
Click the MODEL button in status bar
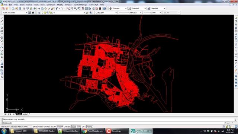[89, 127]
